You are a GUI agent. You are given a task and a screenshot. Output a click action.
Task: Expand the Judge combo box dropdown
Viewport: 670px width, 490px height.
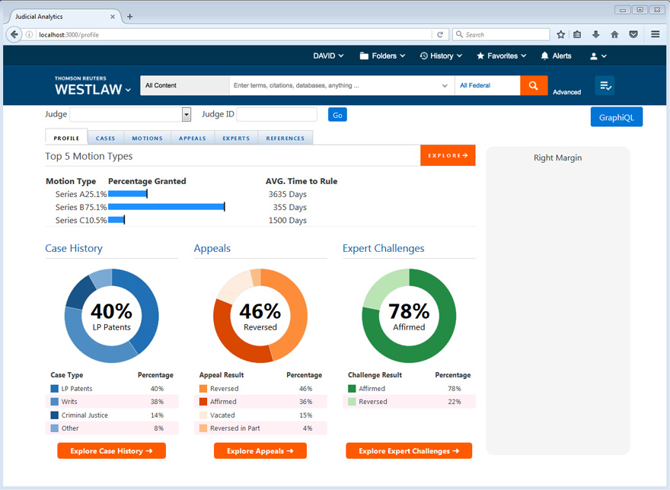[187, 114]
